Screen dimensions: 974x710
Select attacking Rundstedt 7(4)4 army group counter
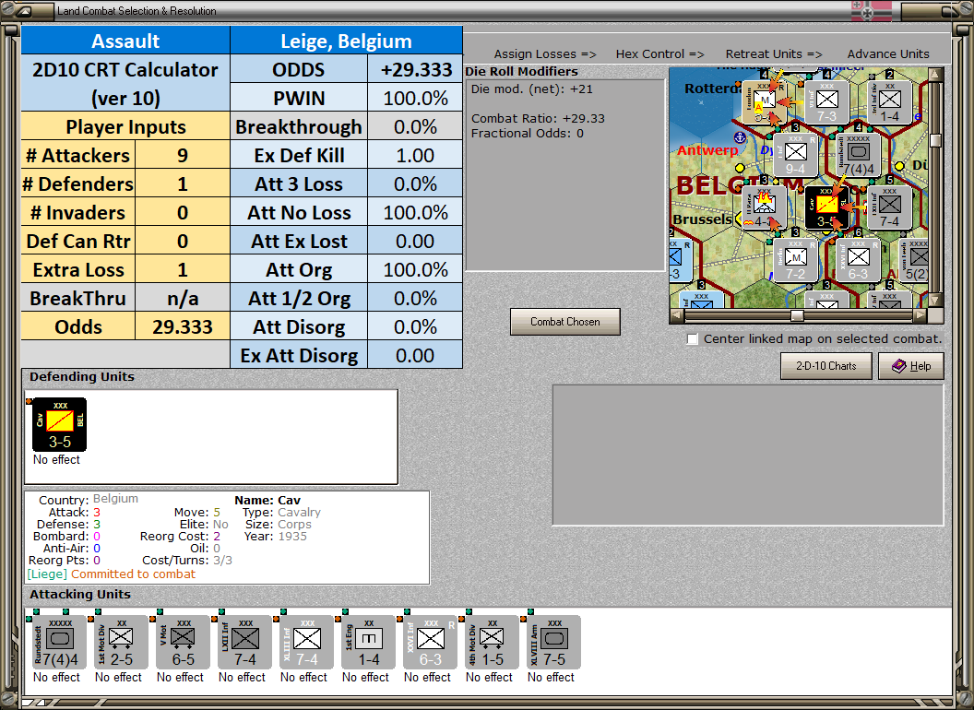click(60, 643)
